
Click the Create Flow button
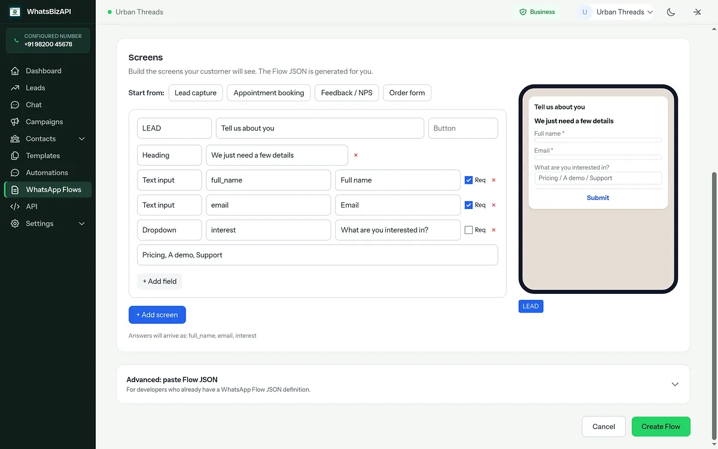click(661, 427)
